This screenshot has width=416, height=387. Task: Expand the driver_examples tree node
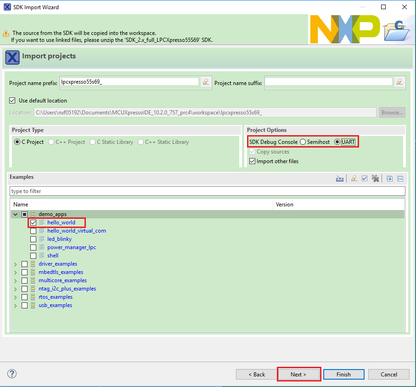(x=16, y=264)
